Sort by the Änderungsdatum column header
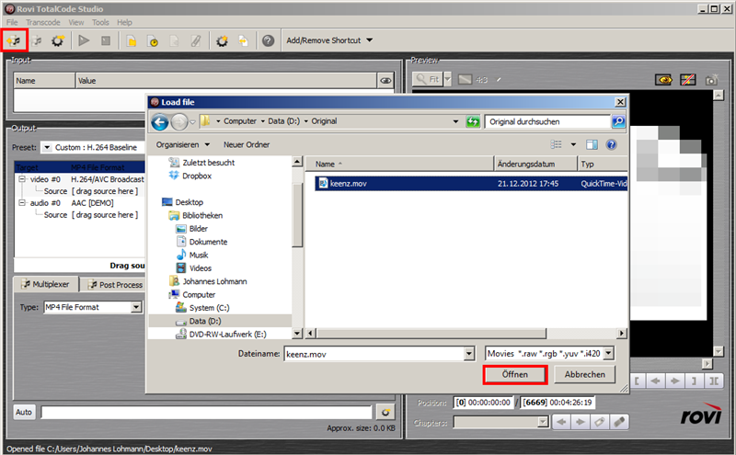736x455 pixels. pyautogui.click(x=535, y=164)
